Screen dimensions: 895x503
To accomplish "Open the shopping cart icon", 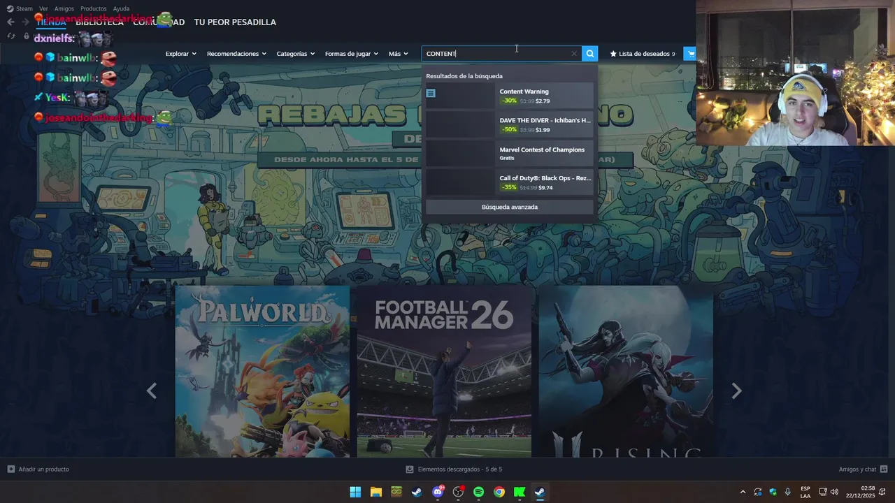I will point(691,54).
